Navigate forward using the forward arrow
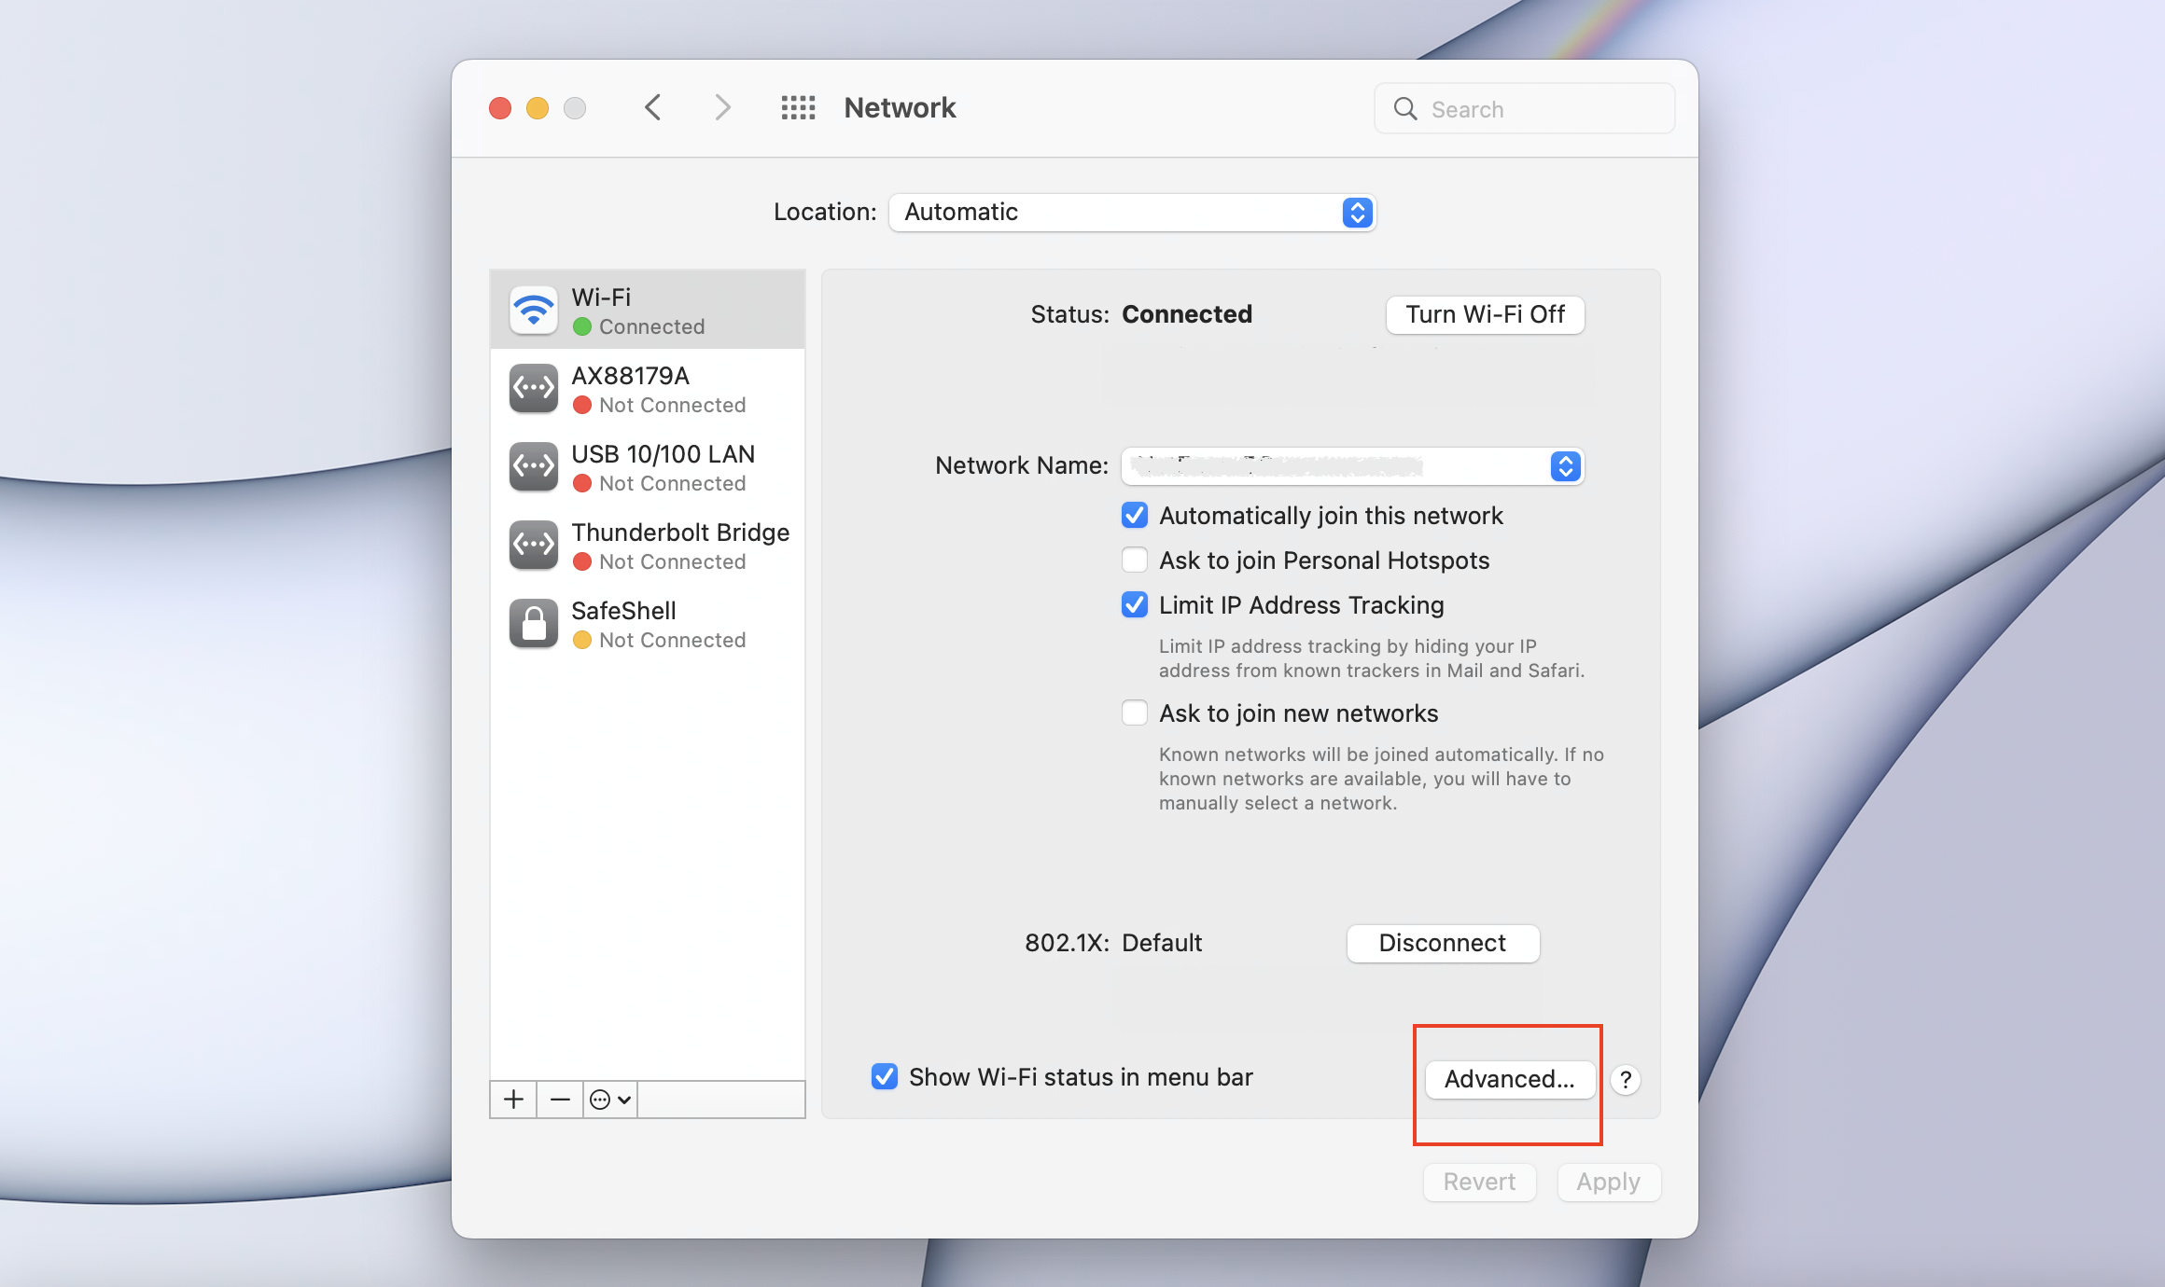The height and width of the screenshot is (1287, 2165). tap(722, 107)
